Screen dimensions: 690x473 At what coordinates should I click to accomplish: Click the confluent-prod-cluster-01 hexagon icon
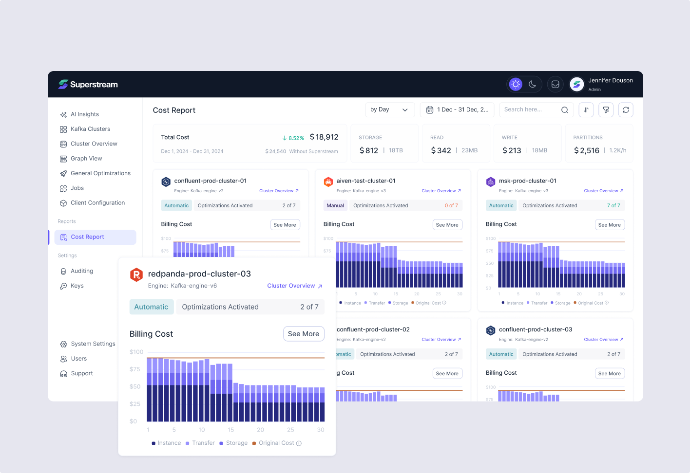pyautogui.click(x=166, y=182)
